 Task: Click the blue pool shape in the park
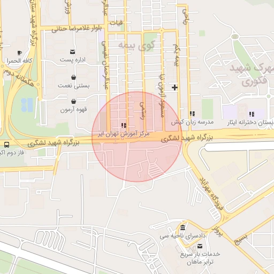27,105
